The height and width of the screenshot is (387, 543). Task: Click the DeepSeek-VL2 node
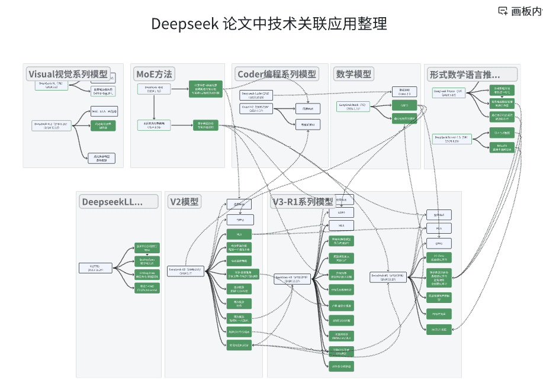click(x=52, y=125)
